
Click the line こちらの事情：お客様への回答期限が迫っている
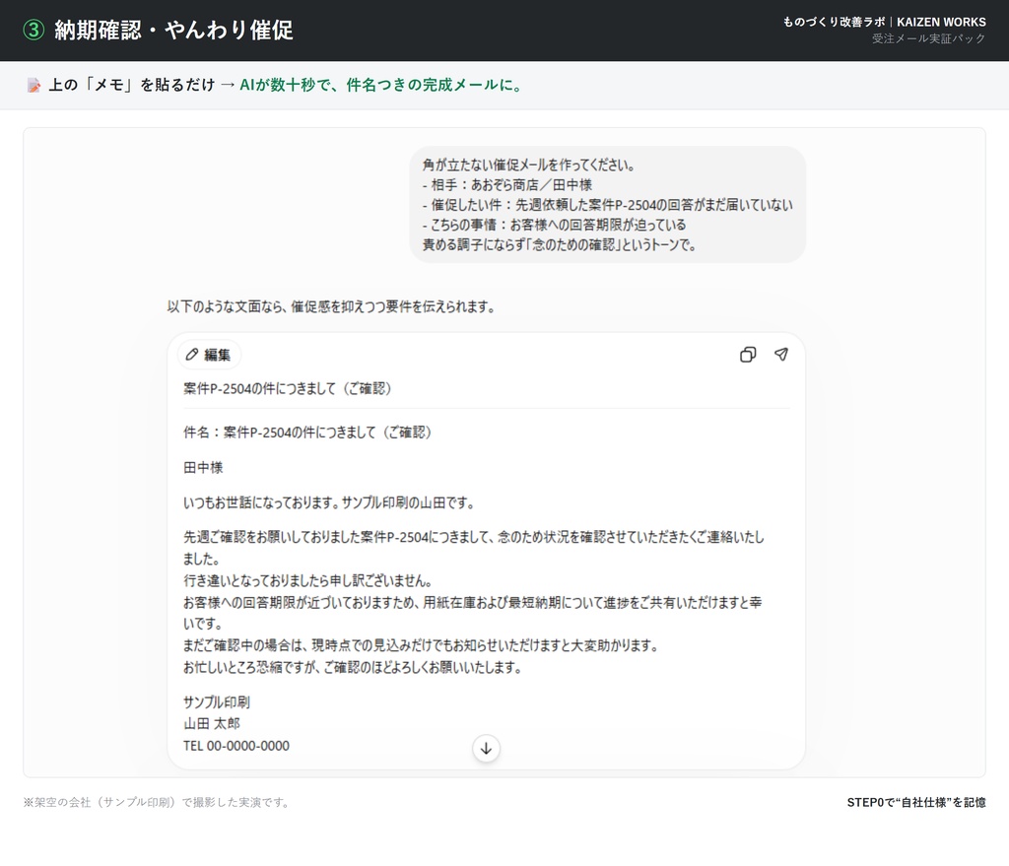click(x=554, y=226)
